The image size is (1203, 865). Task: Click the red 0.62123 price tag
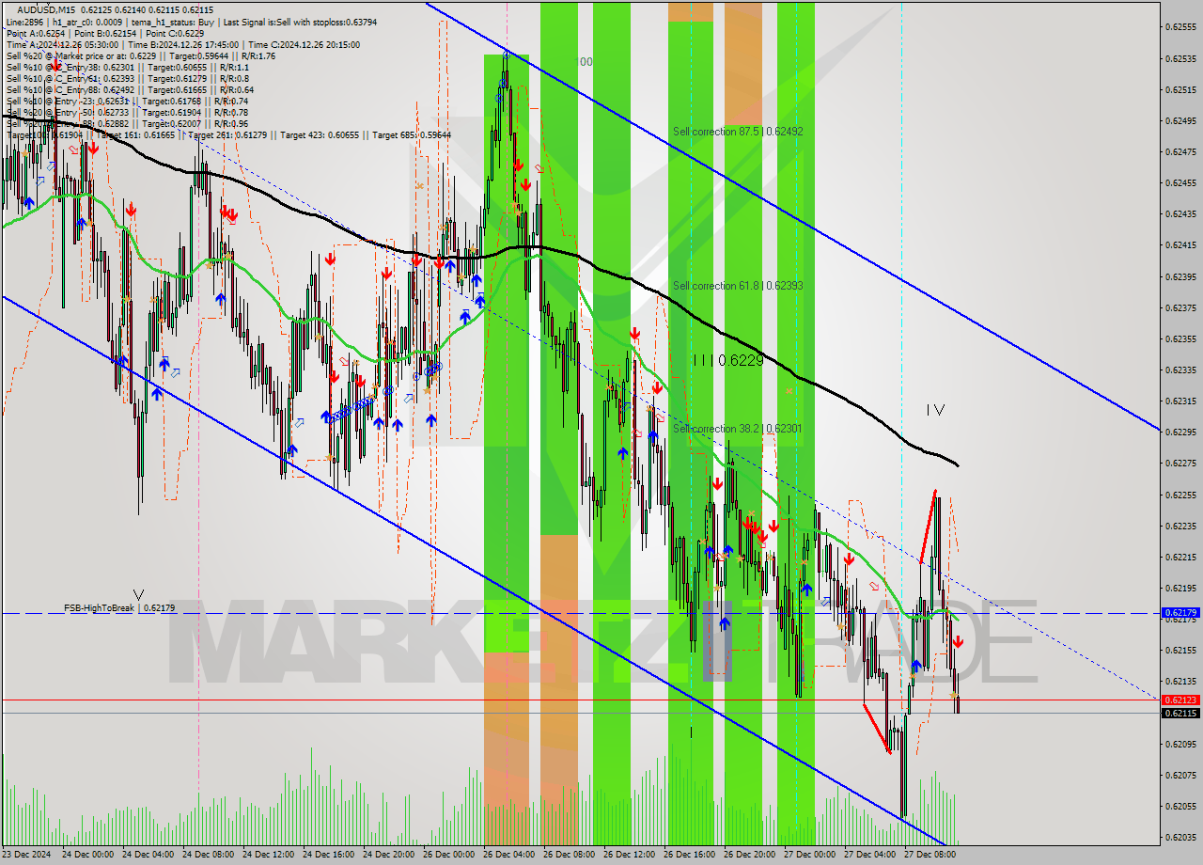[1180, 700]
